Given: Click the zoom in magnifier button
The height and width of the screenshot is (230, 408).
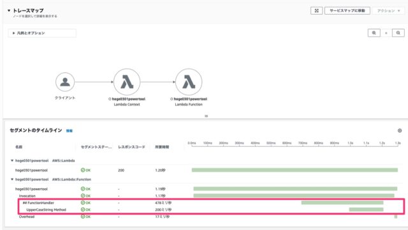Looking at the screenshot, I should (x=374, y=33).
